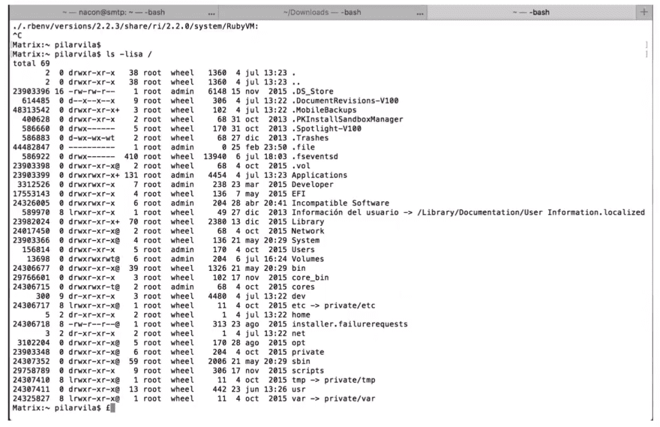Switch to the nacon@smtp bash tab
This screenshot has height=427, width=660.
(113, 13)
